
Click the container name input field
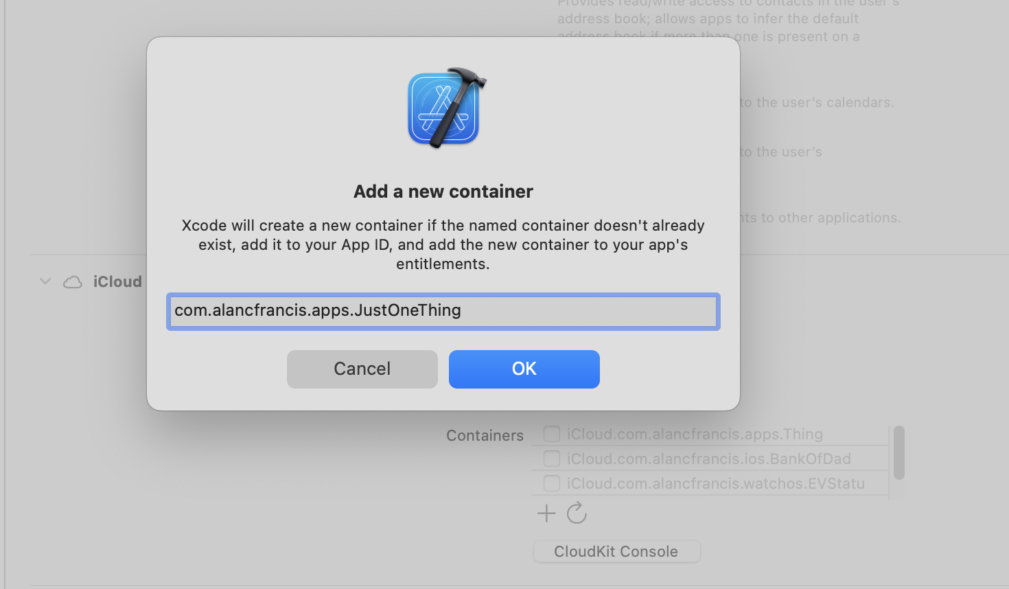[x=443, y=311]
